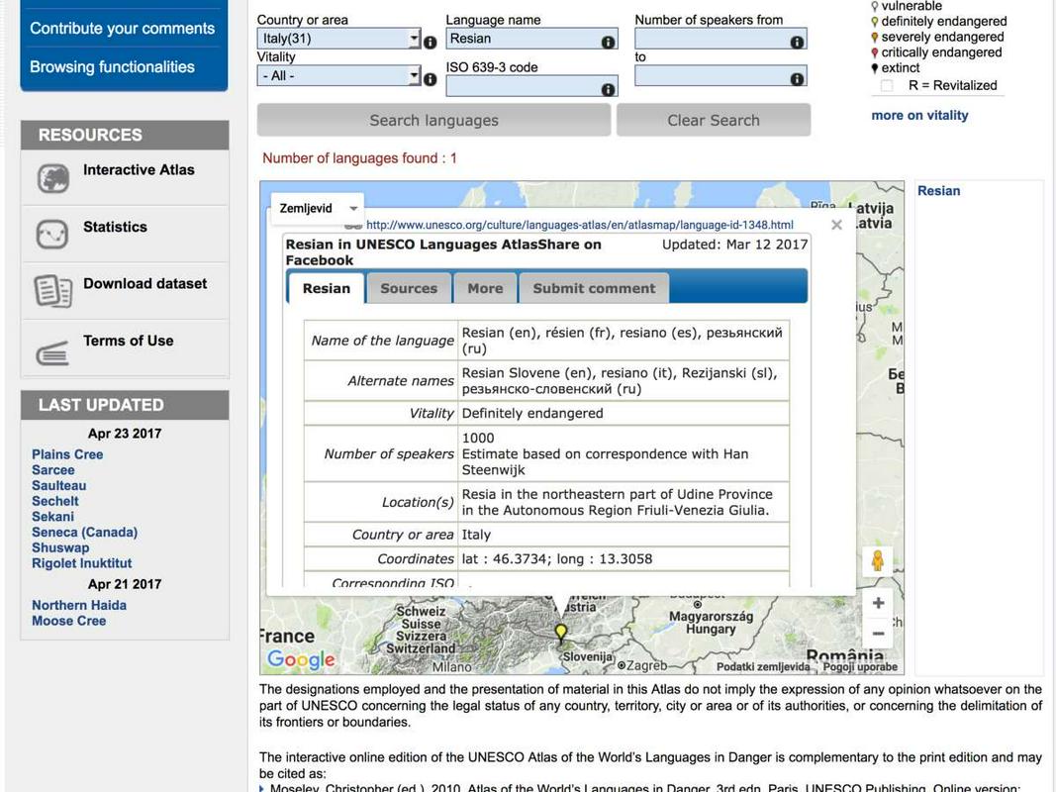Open the Sechelt language link
Viewport: 1056px width, 792px height.
[x=55, y=501]
